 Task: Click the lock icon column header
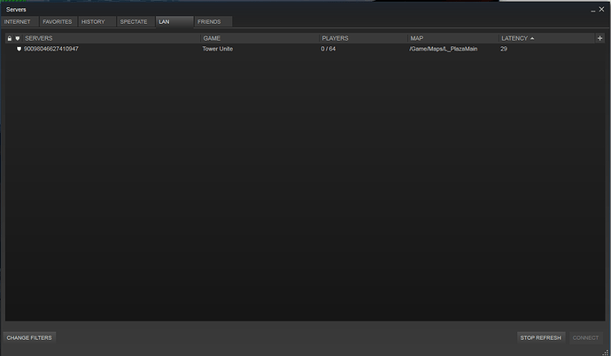[10, 39]
